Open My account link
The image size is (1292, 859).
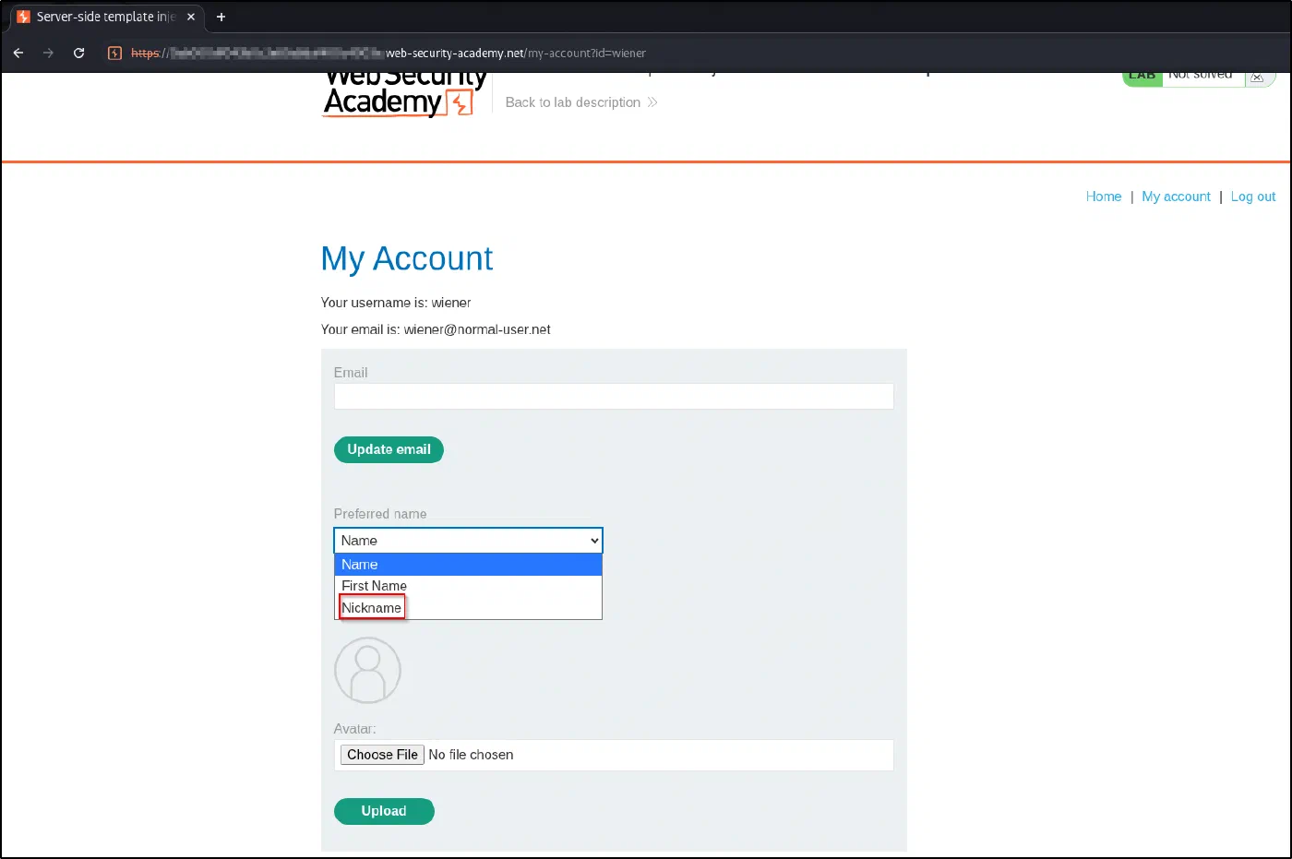1176,197
